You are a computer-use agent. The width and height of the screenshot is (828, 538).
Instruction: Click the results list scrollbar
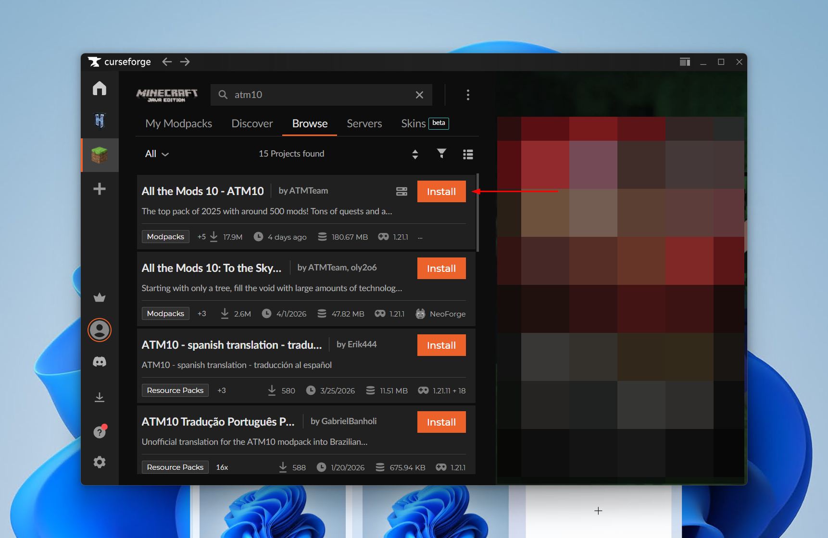pos(477,212)
